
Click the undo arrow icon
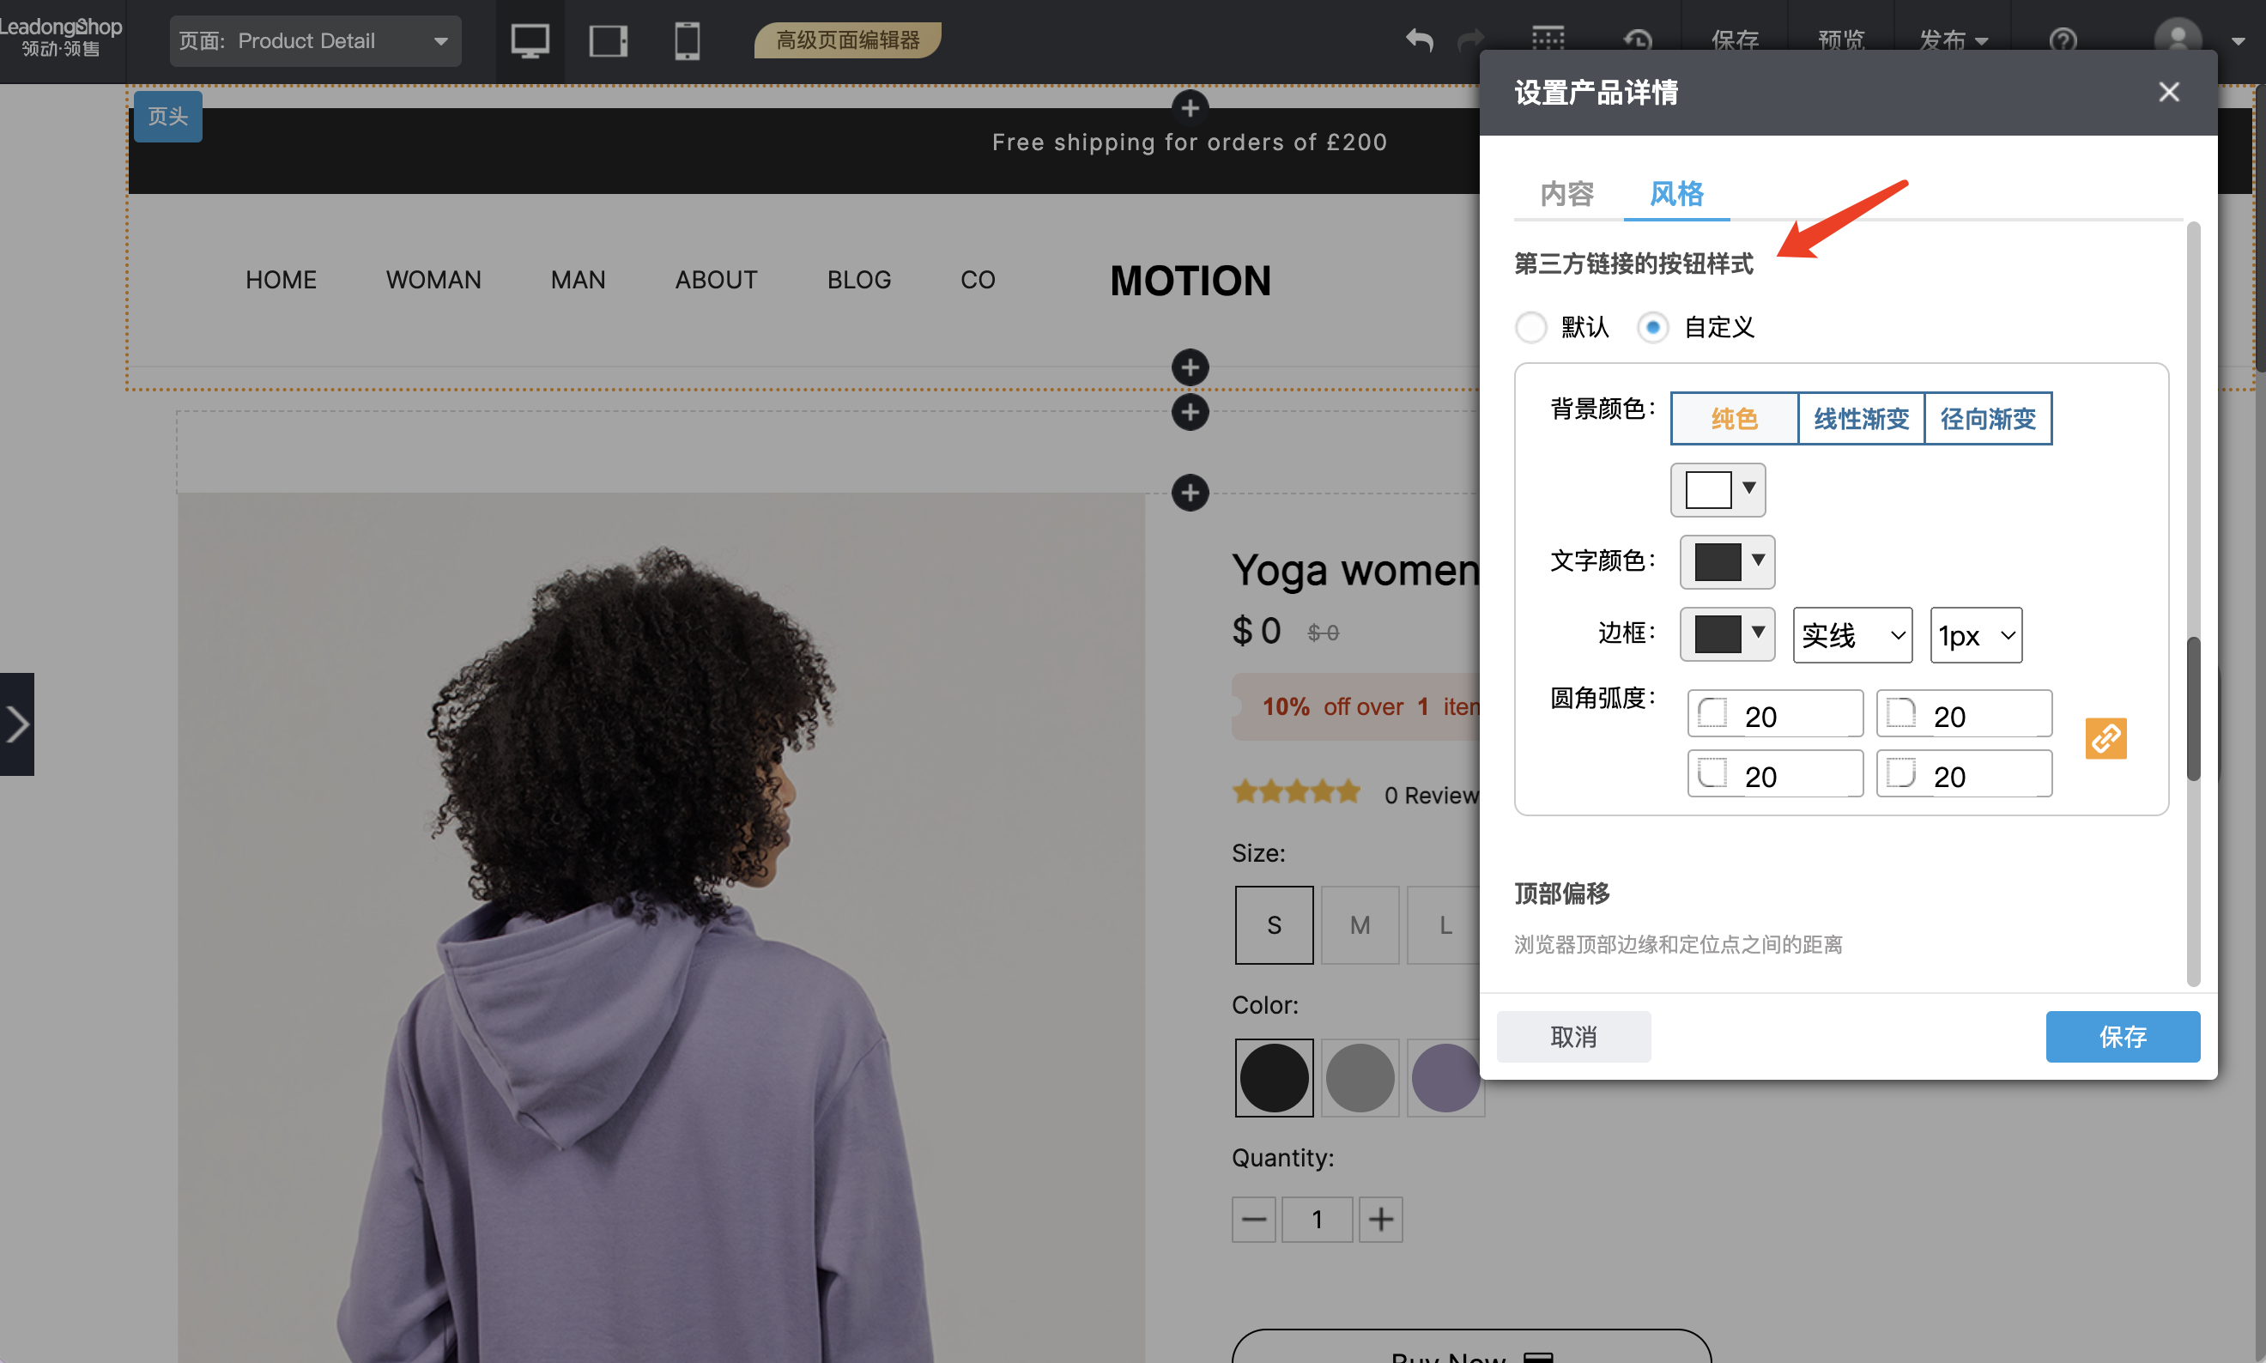[x=1418, y=40]
